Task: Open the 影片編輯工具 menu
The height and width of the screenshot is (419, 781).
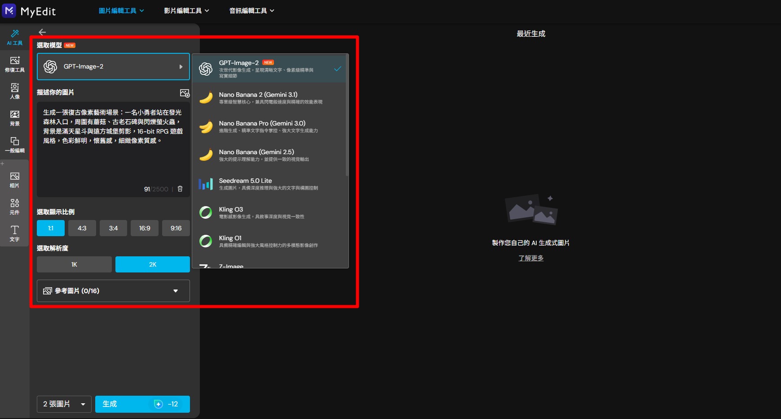Action: point(186,11)
